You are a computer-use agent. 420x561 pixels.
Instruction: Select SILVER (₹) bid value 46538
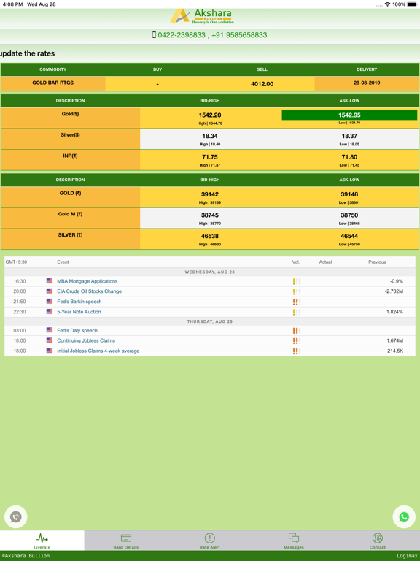tap(210, 236)
